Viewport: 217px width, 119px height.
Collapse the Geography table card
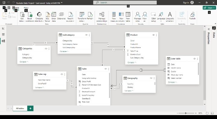click(x=129, y=91)
